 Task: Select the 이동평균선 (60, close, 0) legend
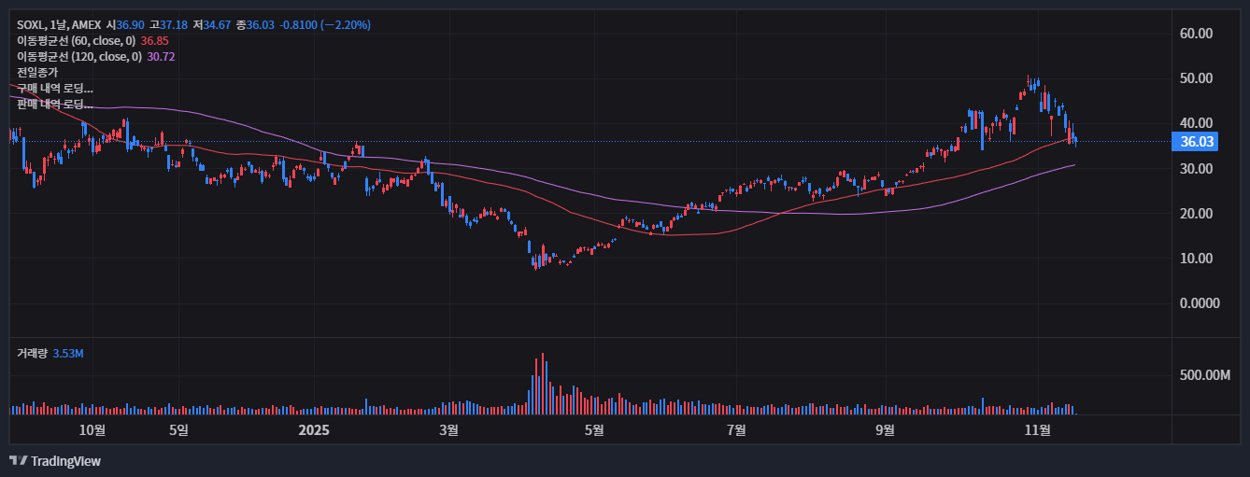[77, 40]
